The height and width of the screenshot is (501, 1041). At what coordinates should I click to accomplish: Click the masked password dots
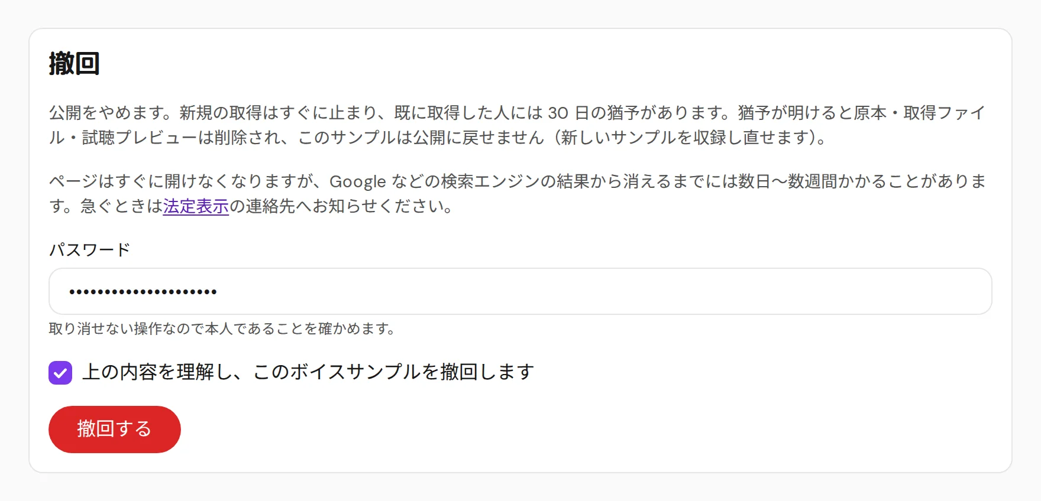pos(143,292)
